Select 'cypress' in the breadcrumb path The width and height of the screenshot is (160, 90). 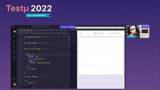(21, 33)
